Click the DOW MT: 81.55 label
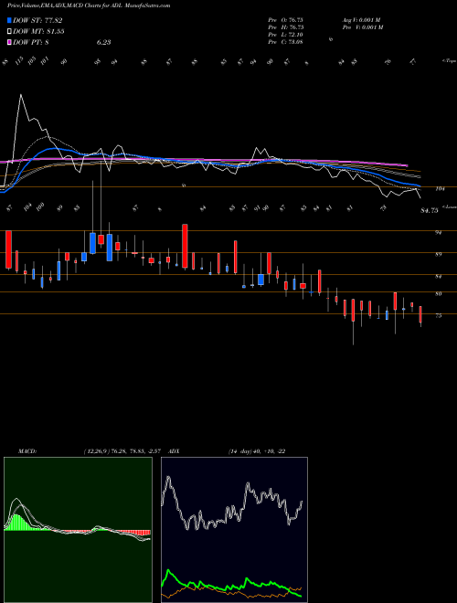 38,31
